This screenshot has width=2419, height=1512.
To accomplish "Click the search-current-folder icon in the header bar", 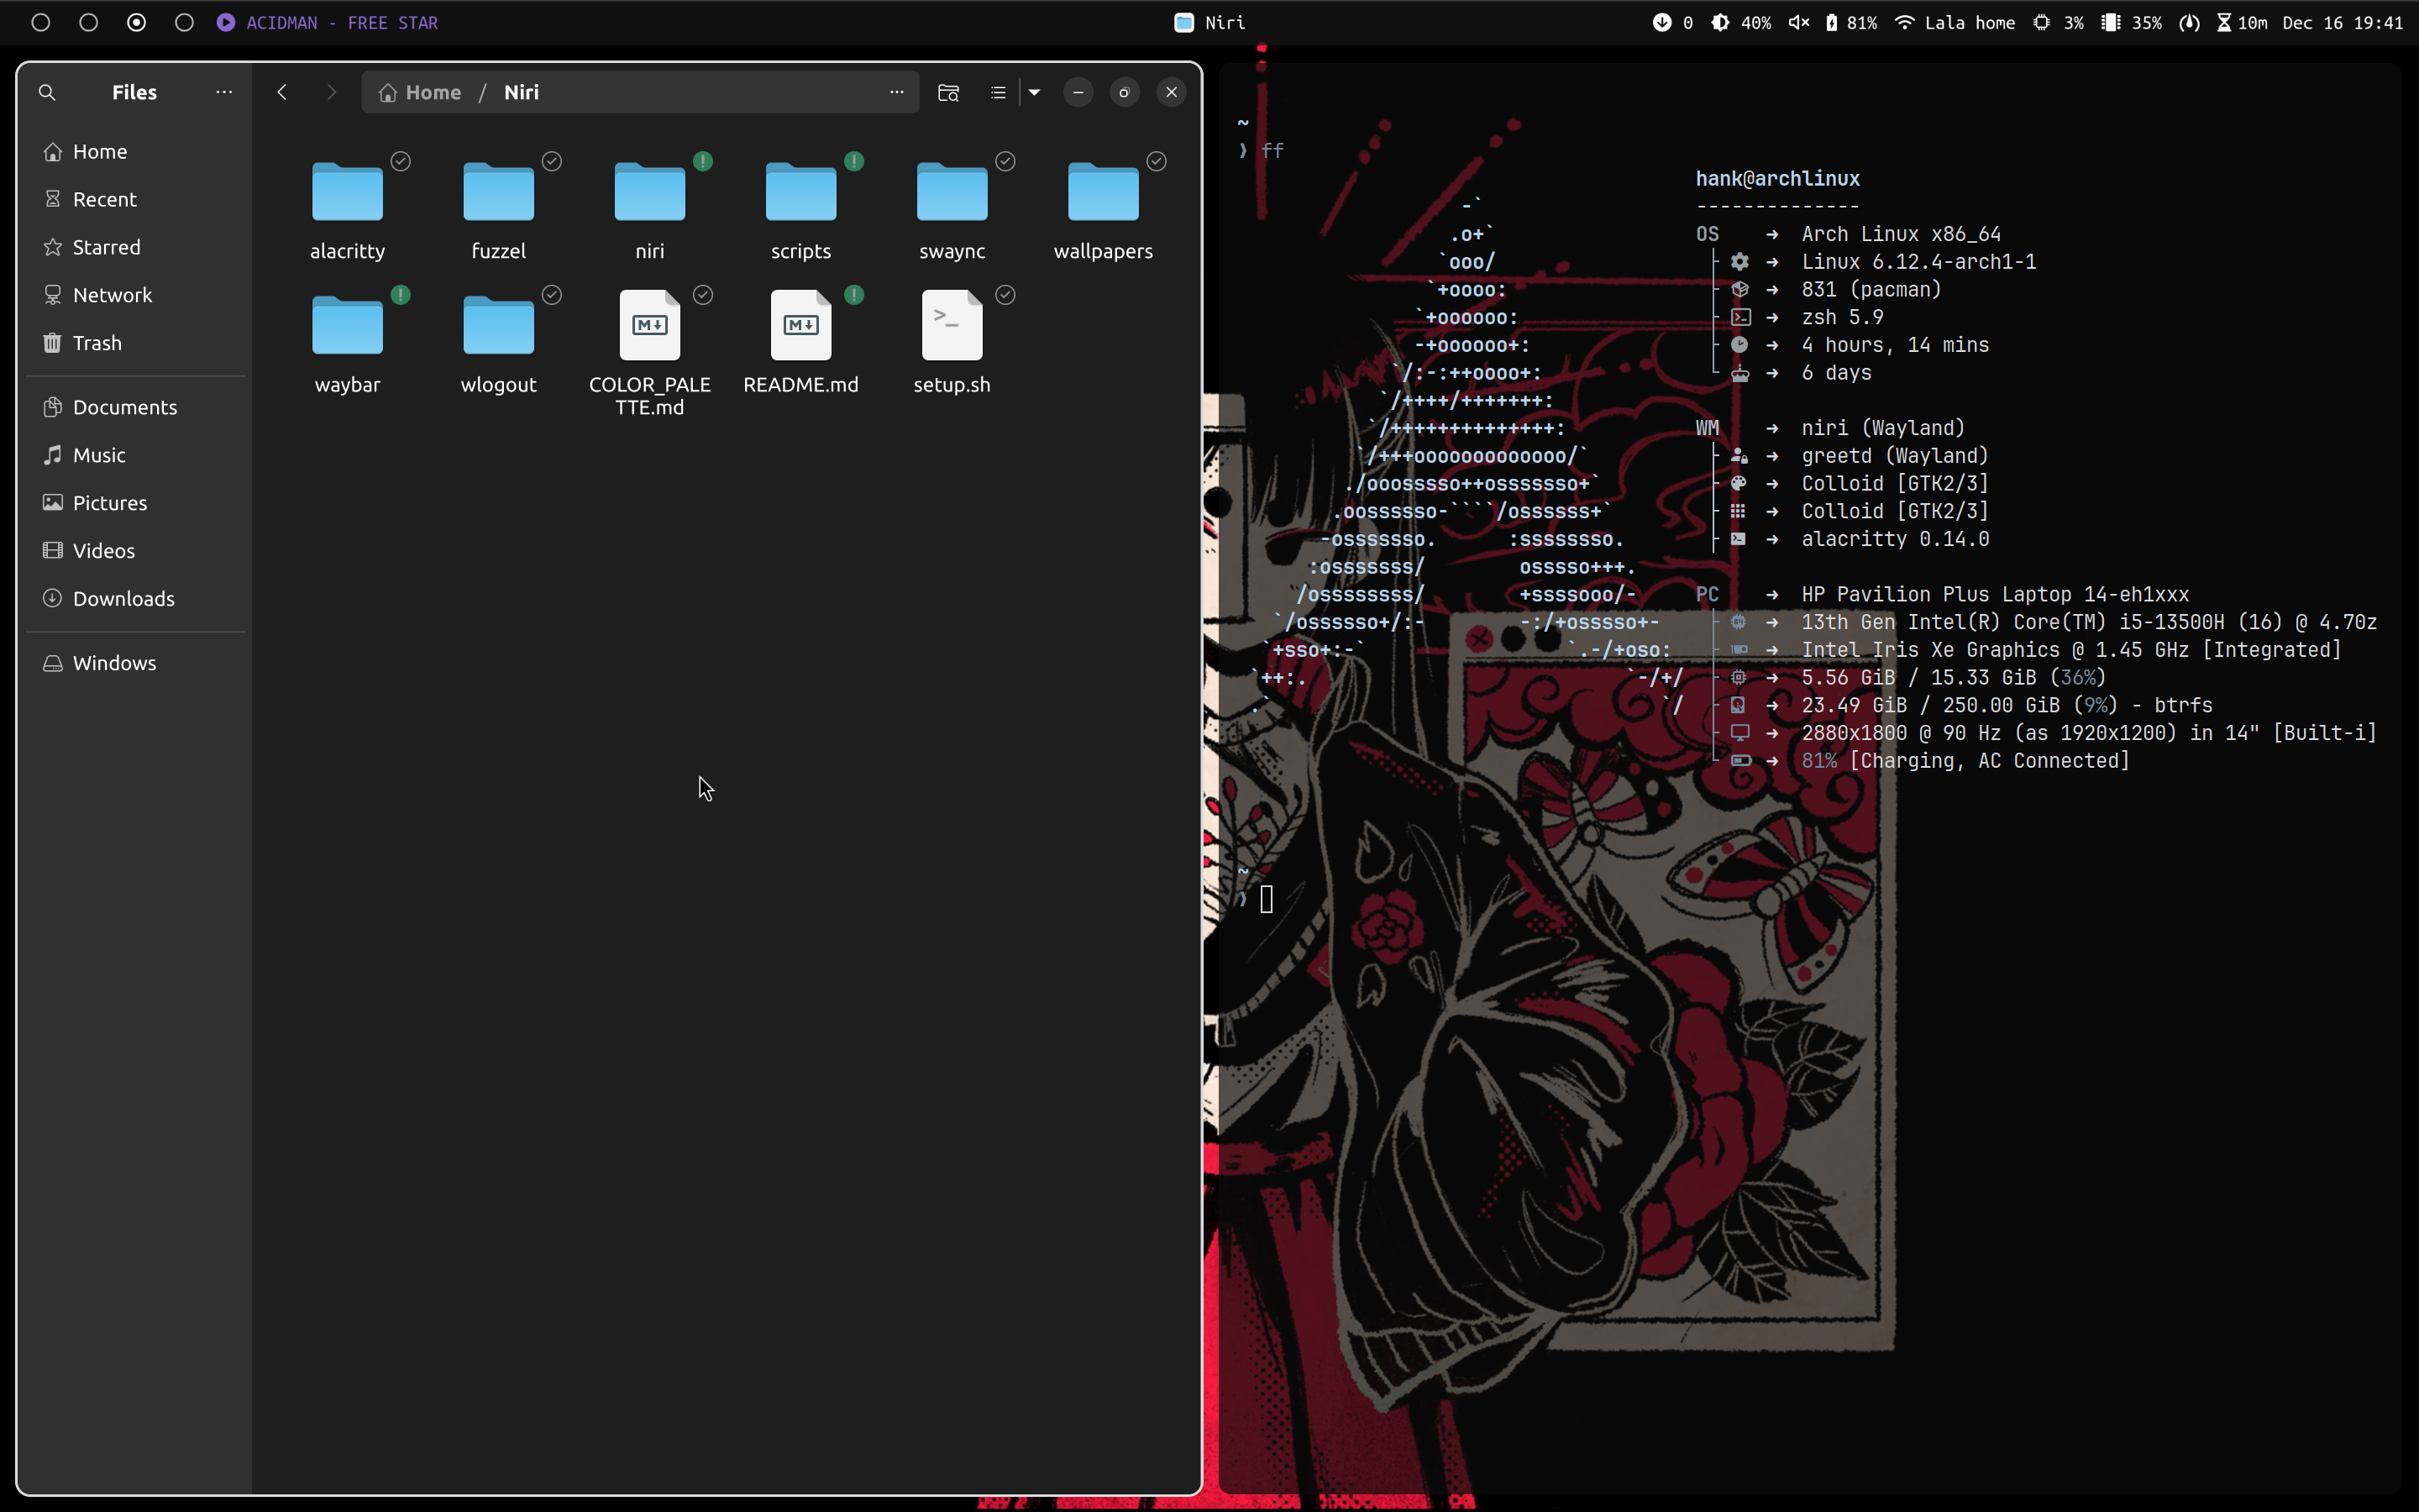I will (947, 92).
